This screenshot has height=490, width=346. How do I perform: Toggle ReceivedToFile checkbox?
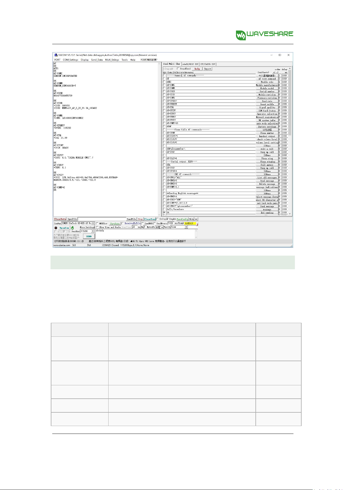click(123, 224)
